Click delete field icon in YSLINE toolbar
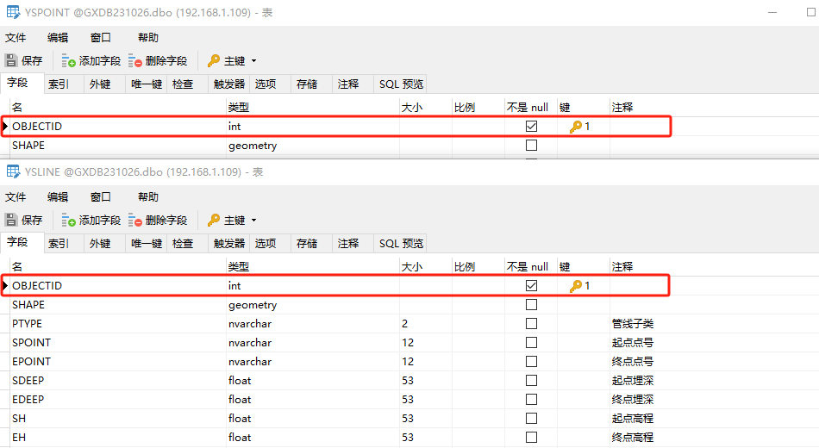 (x=135, y=221)
